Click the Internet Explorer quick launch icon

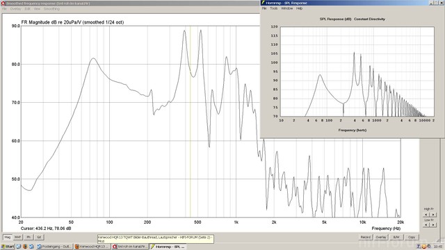(x=19, y=247)
